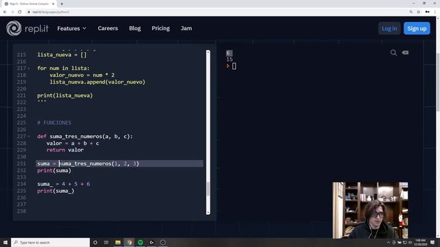Image resolution: width=440 pixels, height=247 pixels.
Task: Click the browser back arrow
Action: [5, 12]
